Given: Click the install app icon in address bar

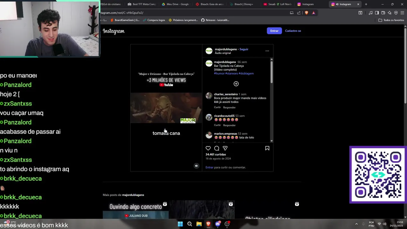Looking at the screenshot, I should (292, 13).
